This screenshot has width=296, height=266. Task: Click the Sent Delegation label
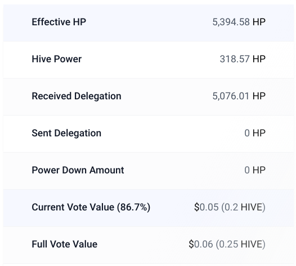tap(66, 133)
